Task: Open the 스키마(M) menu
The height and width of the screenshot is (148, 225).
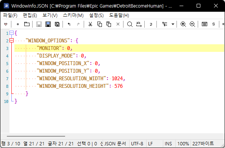Action: tap(73, 16)
